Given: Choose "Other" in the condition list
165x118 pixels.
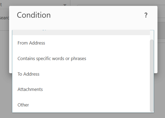Looking at the screenshot, I should tap(23, 105).
